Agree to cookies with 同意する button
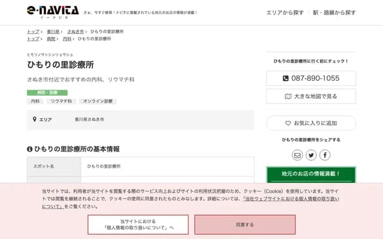383x239 pixels. pyautogui.click(x=245, y=225)
